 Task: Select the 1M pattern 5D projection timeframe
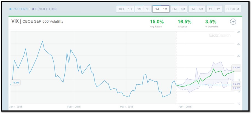coord(143,9)
